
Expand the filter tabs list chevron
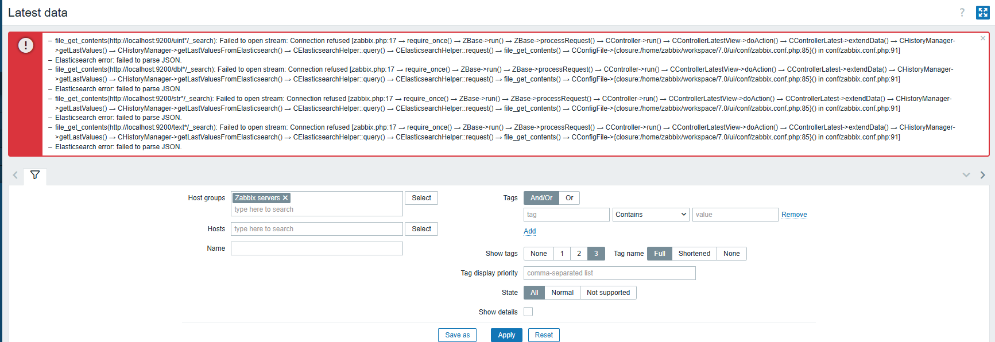pyautogui.click(x=966, y=175)
